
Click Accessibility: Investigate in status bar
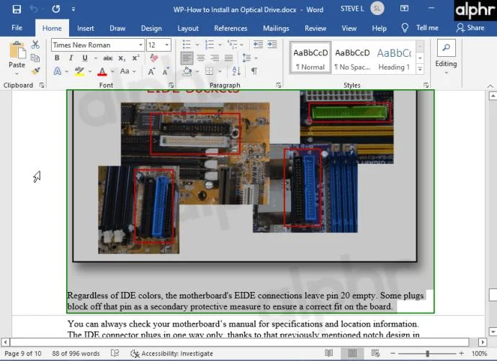(x=172, y=353)
